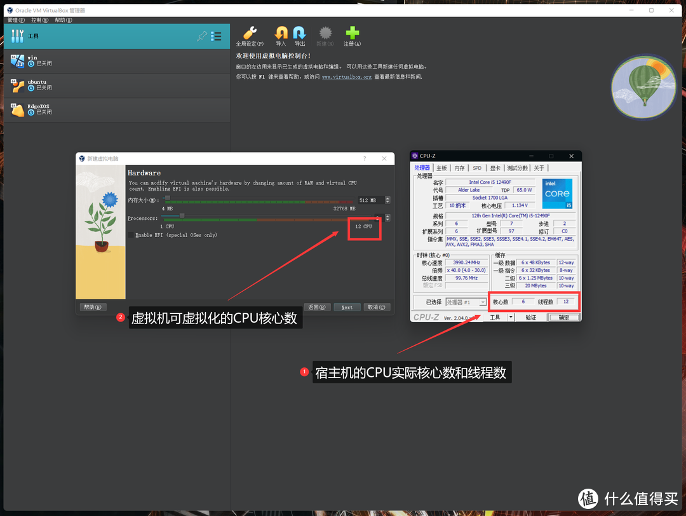The height and width of the screenshot is (516, 686).
Task: Click the 导入 import appliance icon
Action: 281,33
